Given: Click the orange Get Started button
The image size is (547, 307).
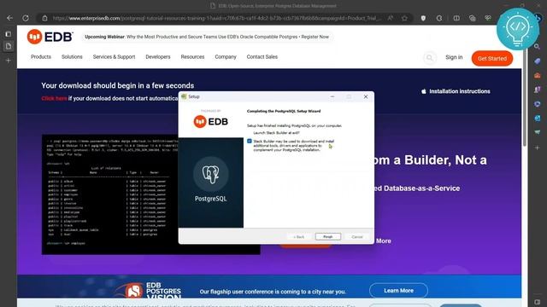Looking at the screenshot, I should (492, 58).
